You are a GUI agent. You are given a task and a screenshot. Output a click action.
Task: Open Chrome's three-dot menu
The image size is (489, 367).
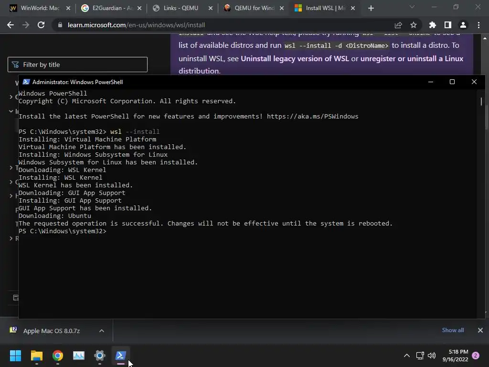point(478,25)
